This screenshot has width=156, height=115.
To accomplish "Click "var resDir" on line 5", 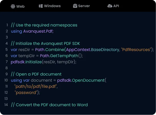I will coord(20,50).
